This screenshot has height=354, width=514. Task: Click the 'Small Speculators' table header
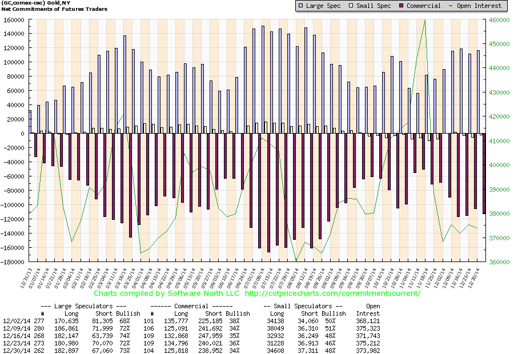(303, 306)
